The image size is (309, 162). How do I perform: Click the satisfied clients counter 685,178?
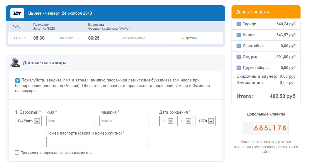pos(266,128)
